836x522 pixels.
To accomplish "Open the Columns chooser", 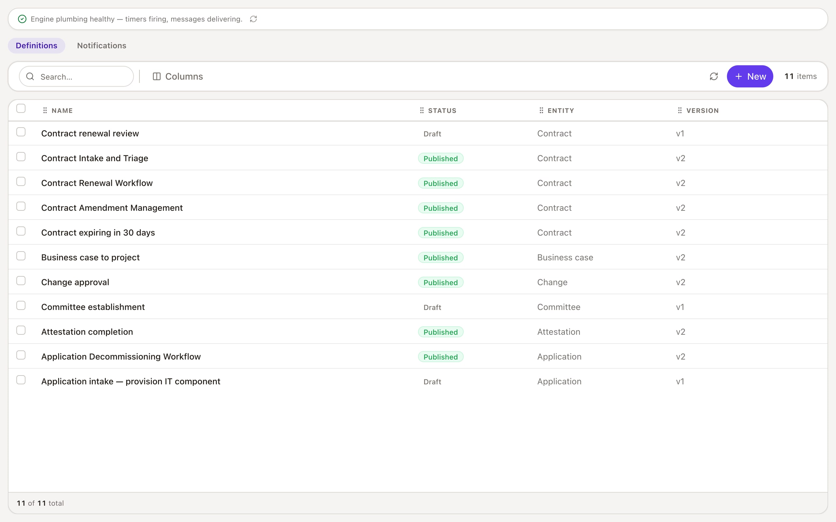I will click(x=178, y=76).
